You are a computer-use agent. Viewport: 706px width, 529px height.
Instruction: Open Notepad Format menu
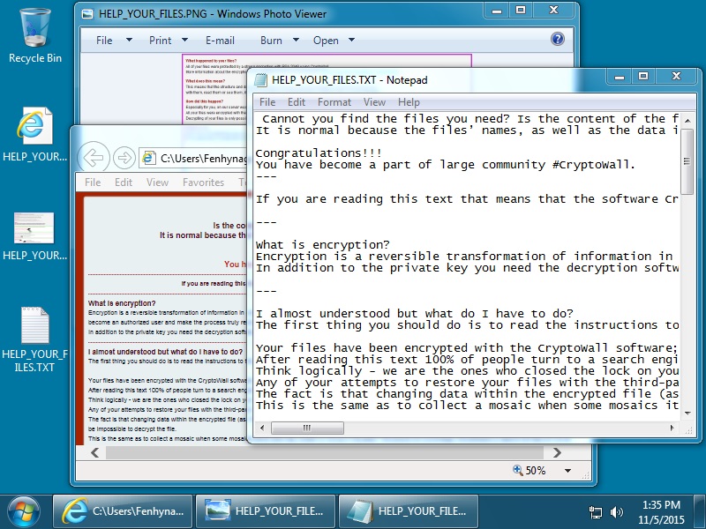tap(334, 102)
